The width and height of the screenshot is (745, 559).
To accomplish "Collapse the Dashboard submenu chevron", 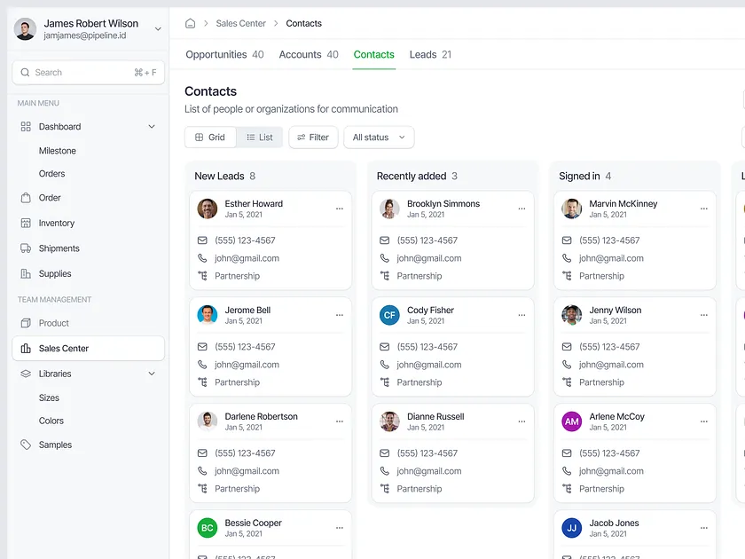I will (x=153, y=126).
